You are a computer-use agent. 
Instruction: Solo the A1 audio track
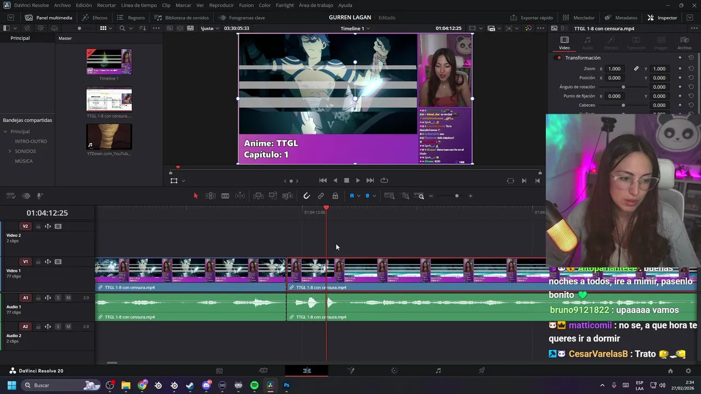point(58,298)
